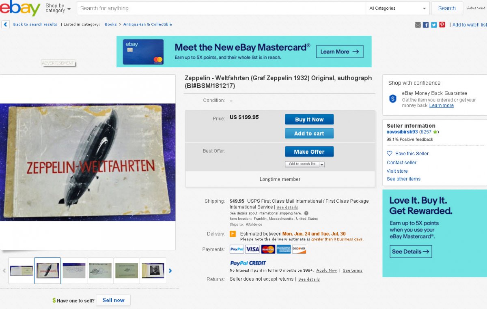Image resolution: width=487 pixels, height=309 pixels.
Task: Share listing via email icon
Action: [418, 25]
